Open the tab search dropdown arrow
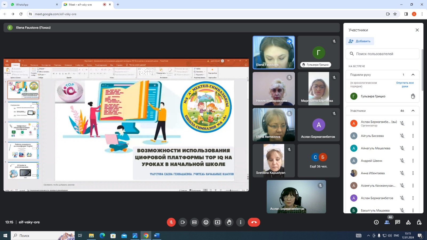This screenshot has height=240, width=427. (x=4, y=5)
